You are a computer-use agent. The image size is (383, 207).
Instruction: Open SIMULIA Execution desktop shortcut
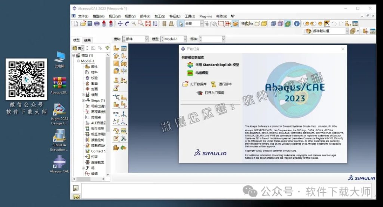tap(59, 140)
